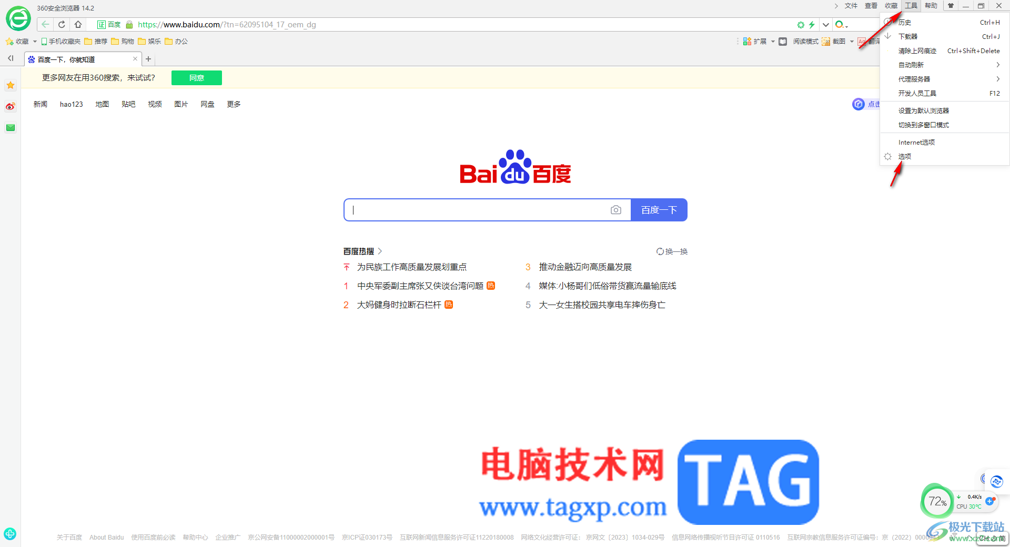Click the Weibo icon in the left sidebar
The height and width of the screenshot is (547, 1010).
click(10, 106)
